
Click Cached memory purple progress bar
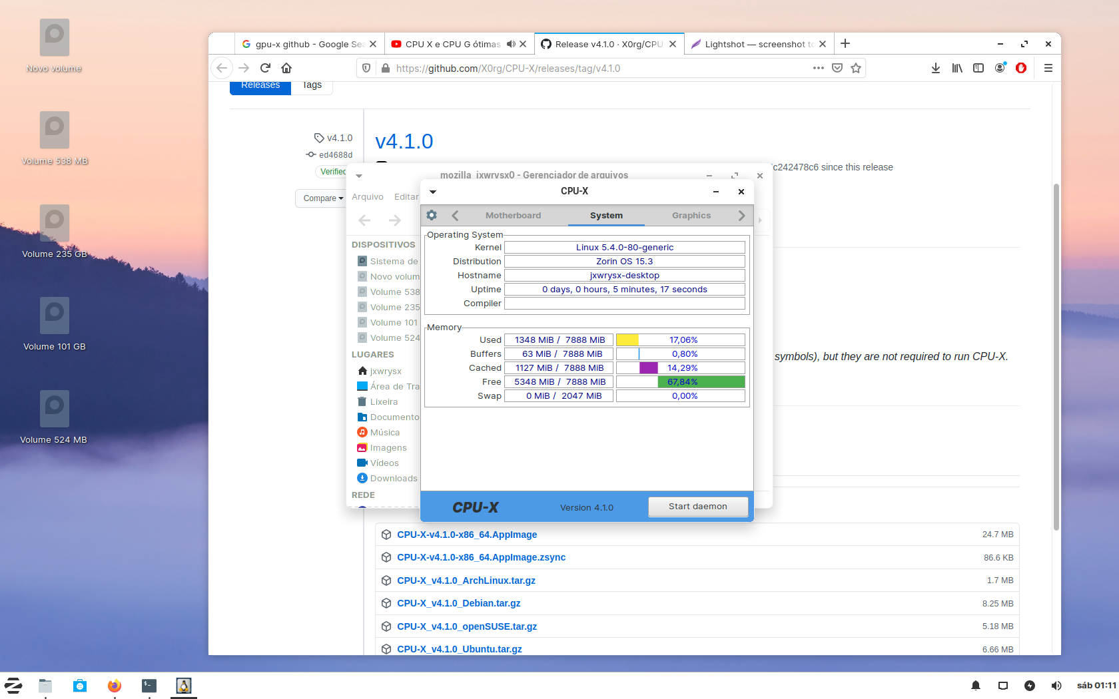[x=681, y=368]
